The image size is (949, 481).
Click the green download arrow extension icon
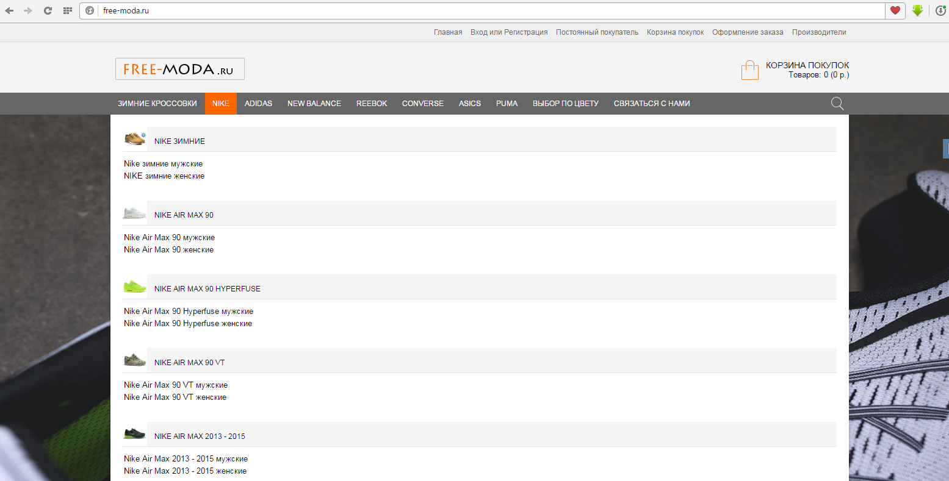917,10
